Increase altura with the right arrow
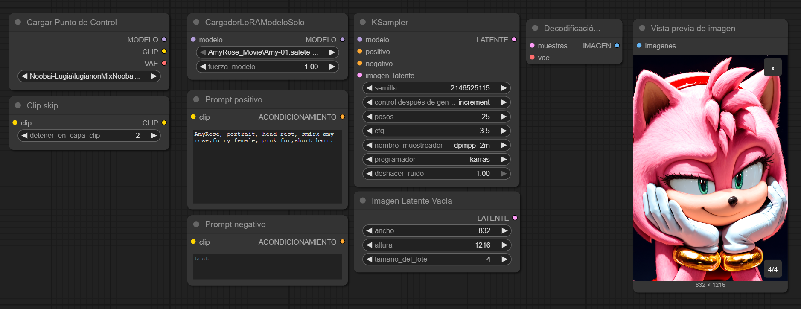Image resolution: width=801 pixels, height=309 pixels. [504, 245]
